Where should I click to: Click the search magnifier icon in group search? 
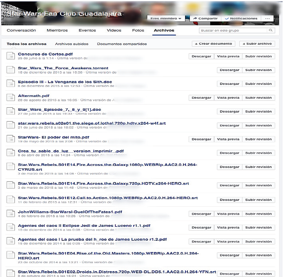(x=271, y=30)
